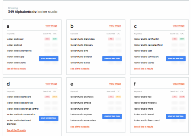Image resolution: width=191 pixels, height=136 pixels.
Task: Select keyword 'looker studio documentation'
Action: tap(21, 114)
